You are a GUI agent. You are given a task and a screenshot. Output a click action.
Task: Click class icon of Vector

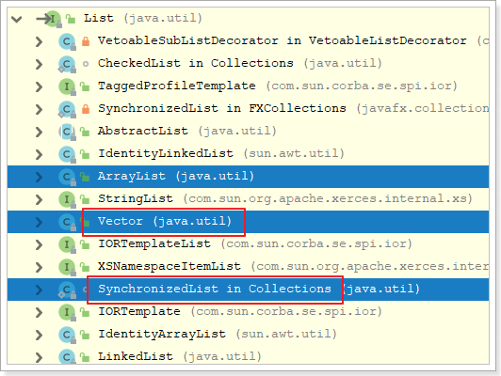coord(67,222)
